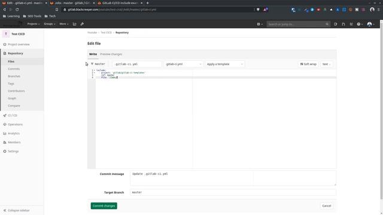The image size is (383, 215).
Task: Collapse sidebar using the bottom arrow
Action: point(16,210)
